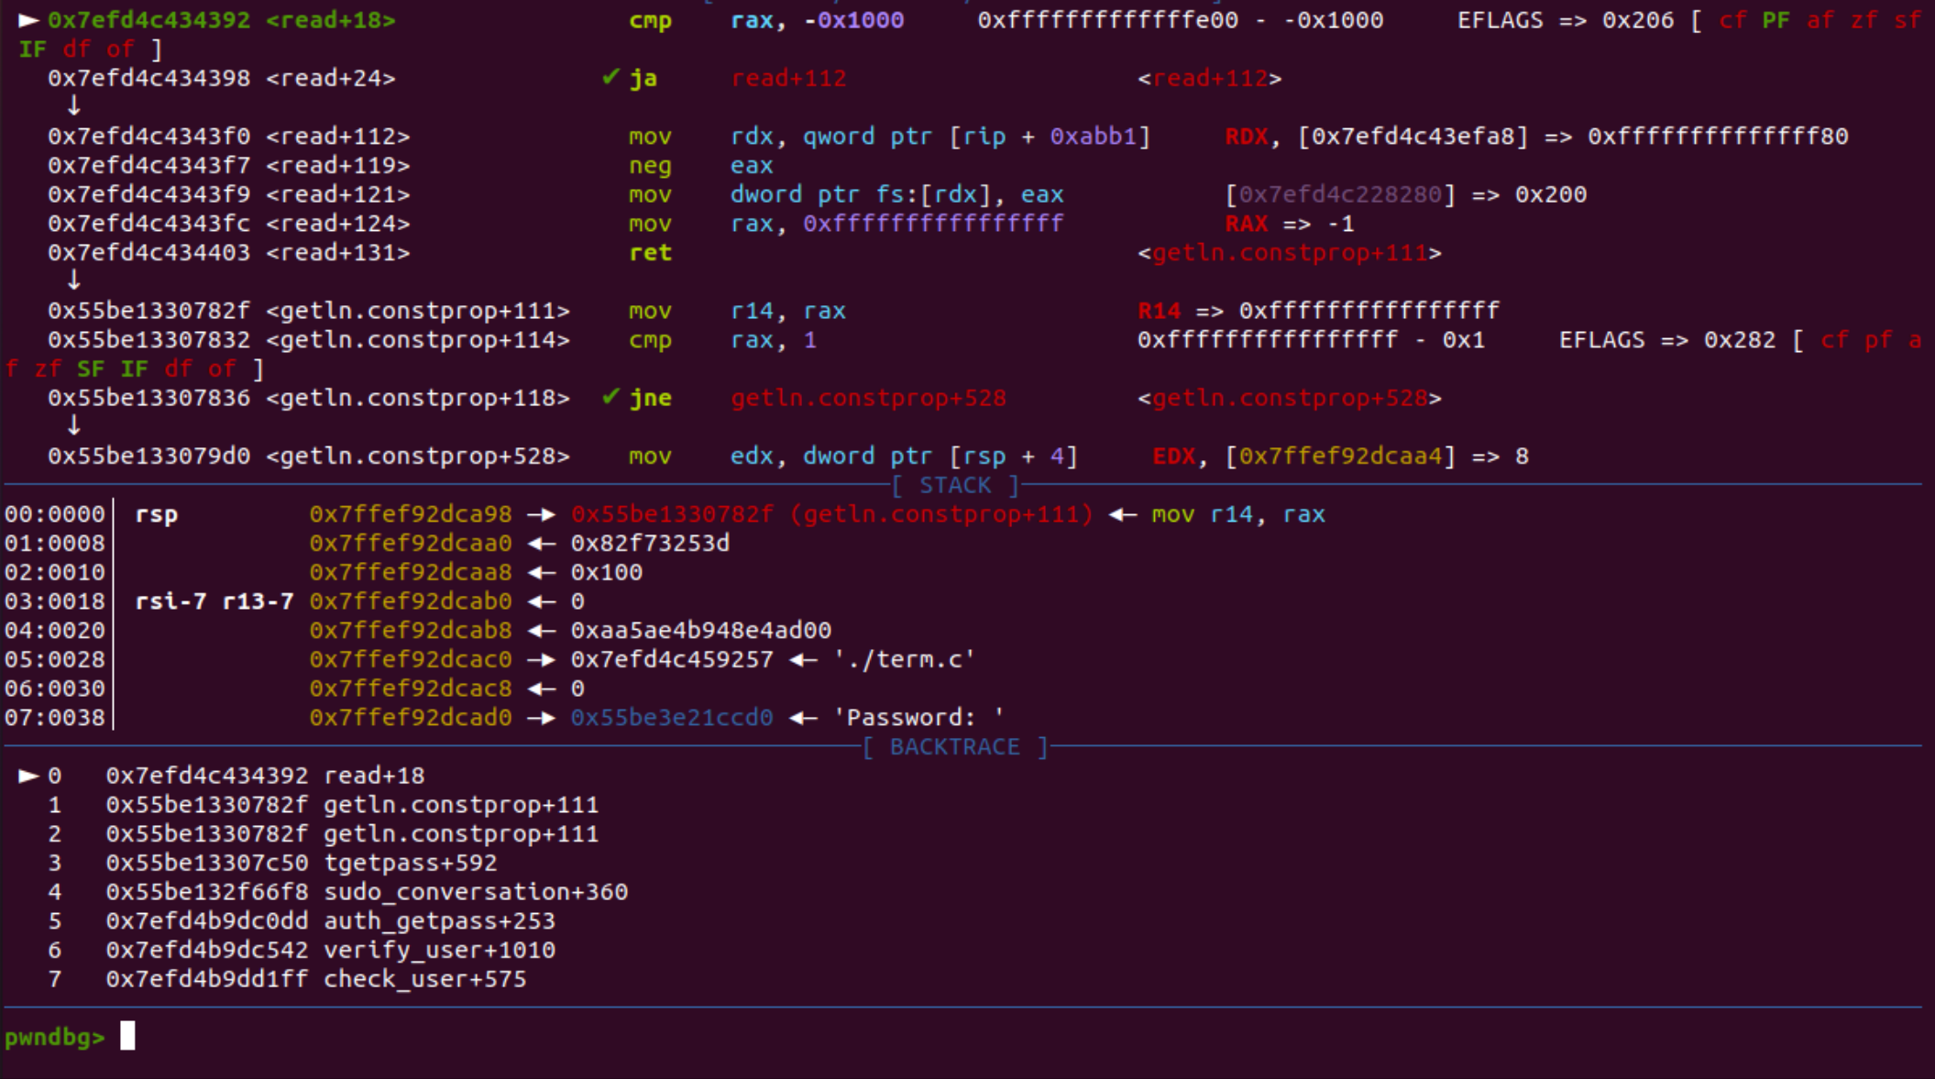Select the ret instruction mnemonic

(650, 253)
